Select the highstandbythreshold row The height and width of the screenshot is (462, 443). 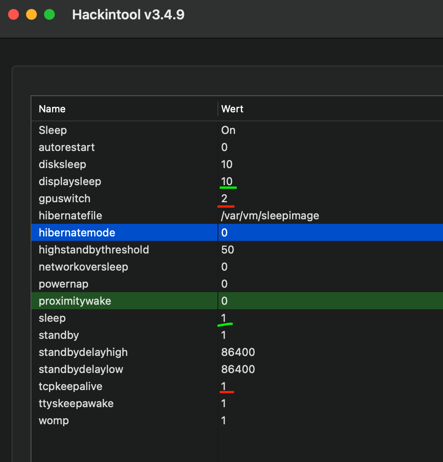coord(237,250)
